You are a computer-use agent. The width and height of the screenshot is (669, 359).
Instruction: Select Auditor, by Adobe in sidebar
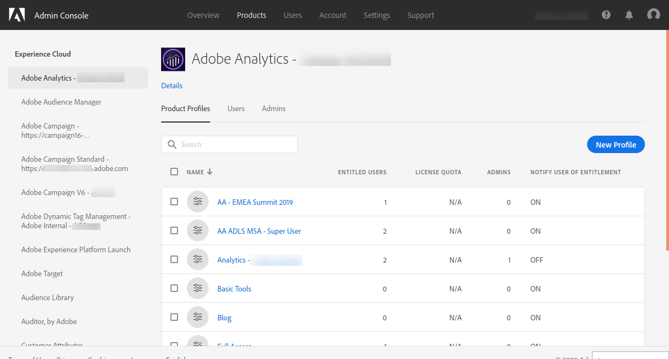[x=49, y=321]
